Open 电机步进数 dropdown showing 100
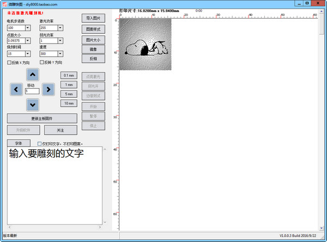The image size is (327, 242). click(x=28, y=28)
